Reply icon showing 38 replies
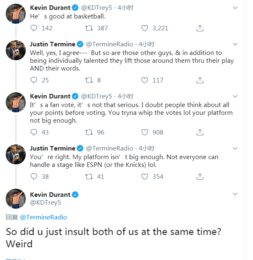Image resolution: width=253 pixels, height=260 pixels. click(34, 177)
